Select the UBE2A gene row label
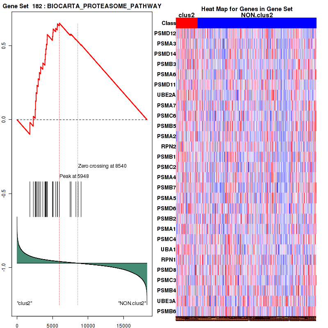 pyautogui.click(x=167, y=95)
